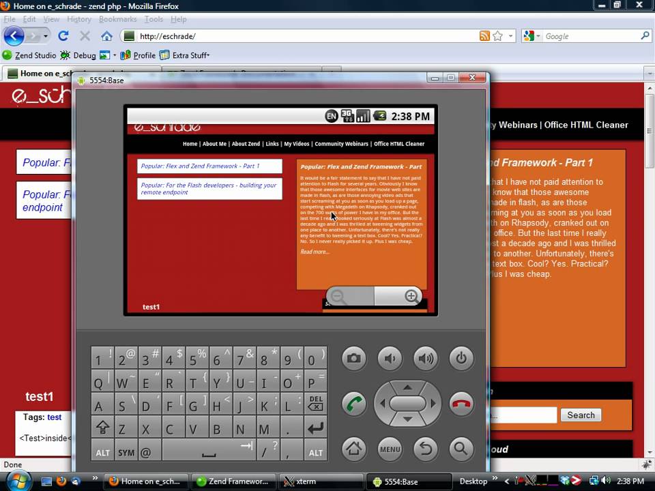The width and height of the screenshot is (655, 491).
Task: Click the shift key on emulator keyboard
Action: point(102,427)
